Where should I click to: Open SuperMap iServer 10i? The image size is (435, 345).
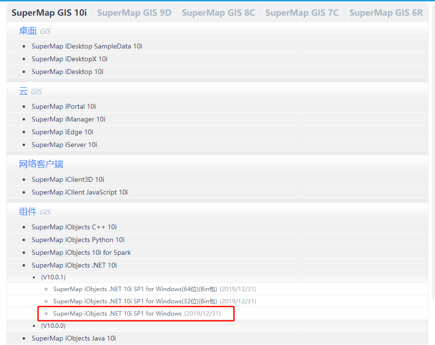64,145
